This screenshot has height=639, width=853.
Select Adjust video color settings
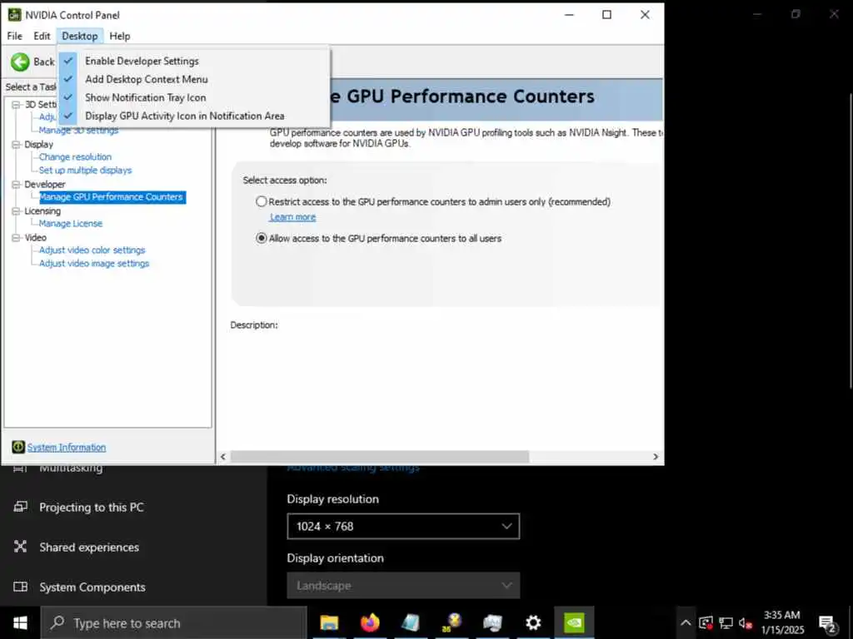[x=92, y=250]
